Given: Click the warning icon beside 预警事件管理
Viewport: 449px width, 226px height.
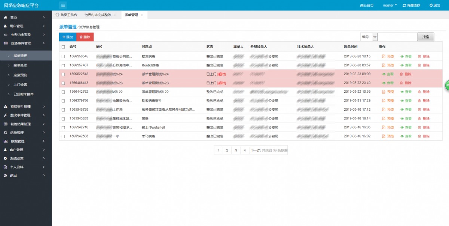Looking at the screenshot, I should [x=5, y=107].
